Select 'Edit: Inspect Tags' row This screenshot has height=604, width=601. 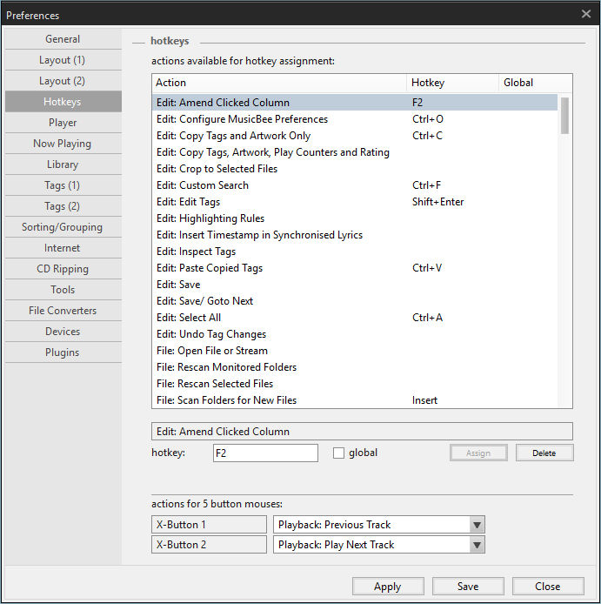click(355, 252)
